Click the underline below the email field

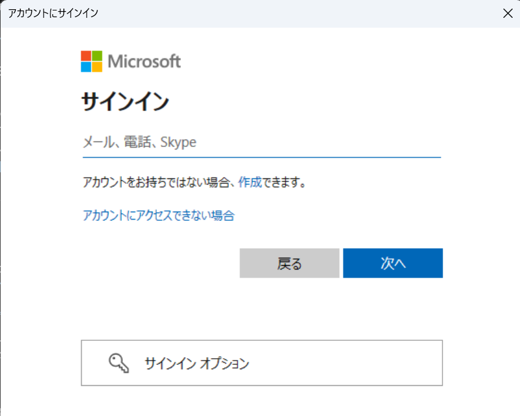click(x=262, y=158)
